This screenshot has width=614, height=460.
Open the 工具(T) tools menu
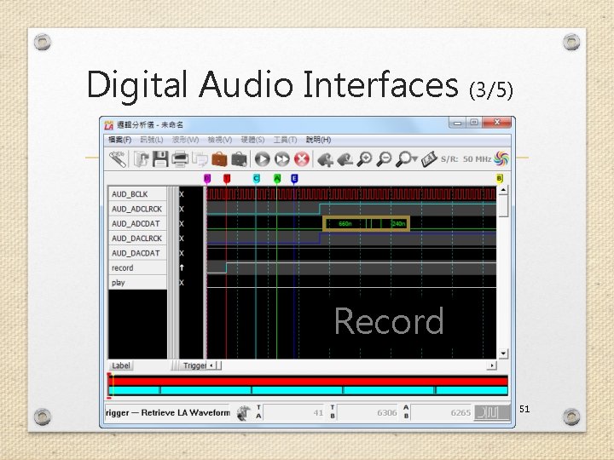(x=285, y=140)
